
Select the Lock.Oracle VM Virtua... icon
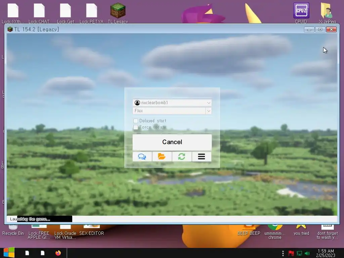(x=66, y=232)
